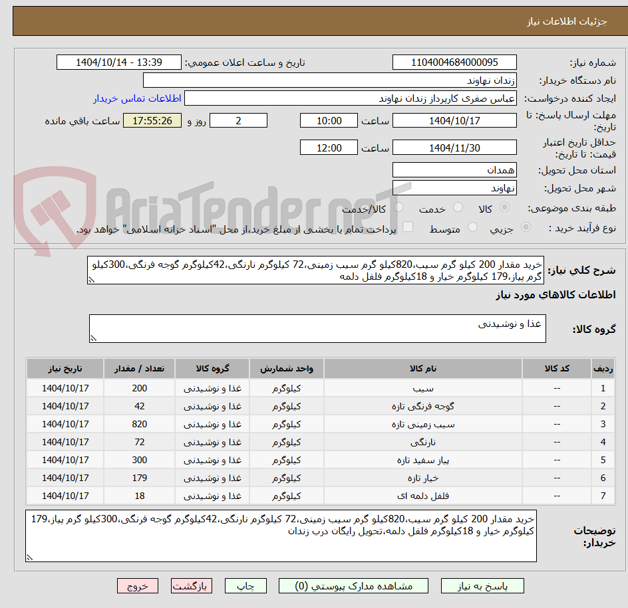Click the بازگشت back button
The width and height of the screenshot is (628, 608).
click(x=191, y=586)
